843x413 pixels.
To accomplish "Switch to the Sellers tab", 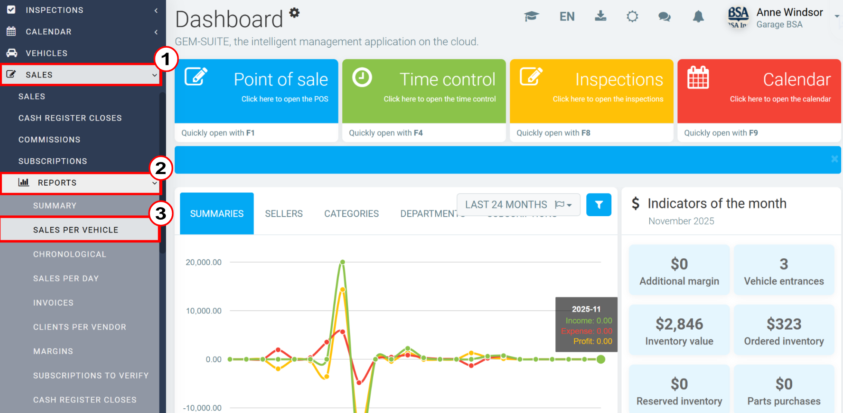I will (x=284, y=214).
